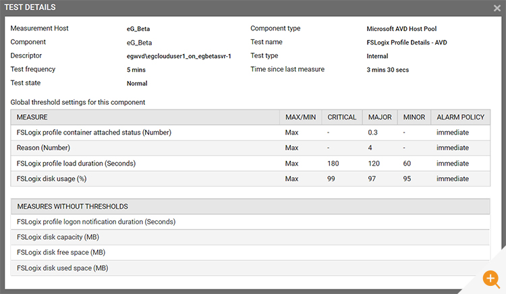Click the ALARM POLICY column header
The width and height of the screenshot is (506, 294).
[461, 117]
